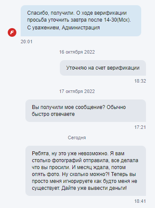Open the red F administration avatar

pos(12,32)
